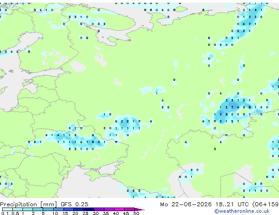This screenshot has height=215, width=279.
Task: Click the legend label "45"
Action: click(126, 213)
